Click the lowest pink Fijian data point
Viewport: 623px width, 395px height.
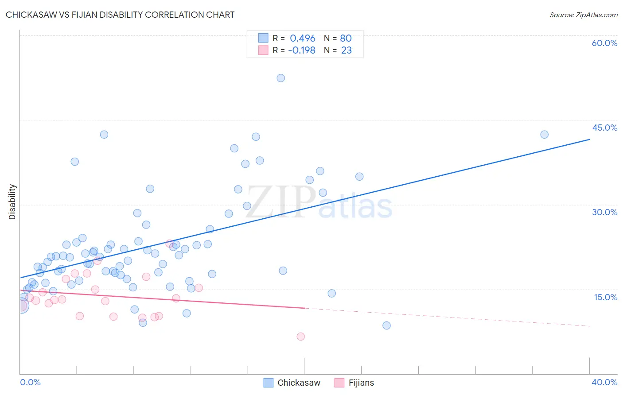[301, 337]
